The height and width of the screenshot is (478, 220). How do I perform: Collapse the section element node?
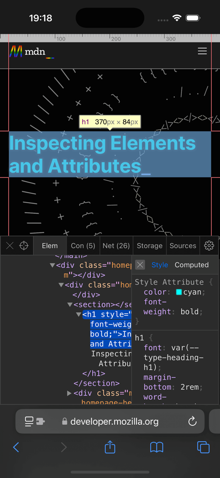pos(70,304)
